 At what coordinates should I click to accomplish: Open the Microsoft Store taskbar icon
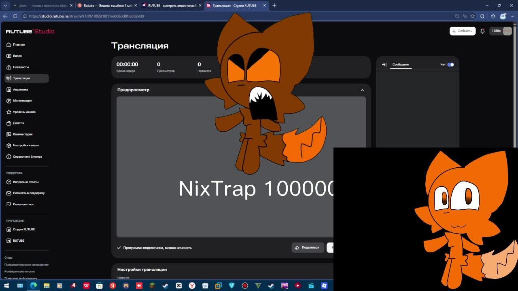[x=100, y=286]
